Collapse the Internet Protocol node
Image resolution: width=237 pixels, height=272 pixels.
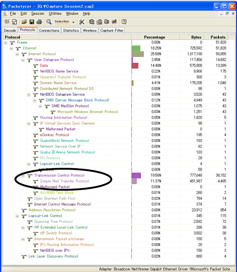[x=17, y=54]
